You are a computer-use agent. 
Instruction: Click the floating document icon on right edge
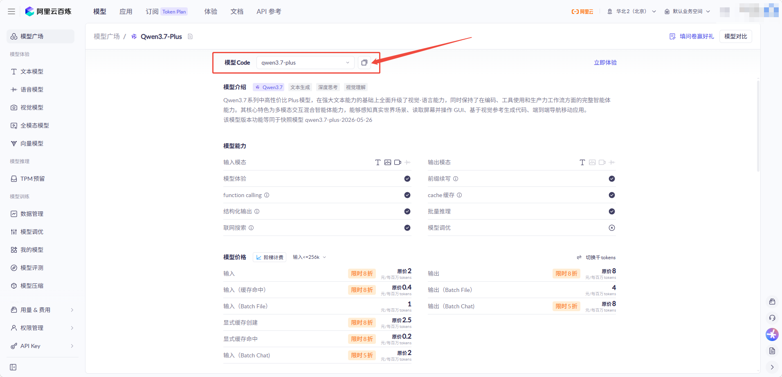coord(772,351)
